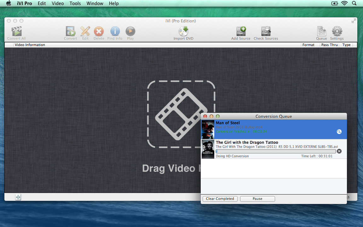Click the Add Source icon

coord(241,31)
